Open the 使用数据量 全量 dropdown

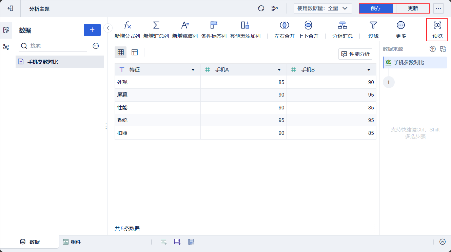pos(322,8)
